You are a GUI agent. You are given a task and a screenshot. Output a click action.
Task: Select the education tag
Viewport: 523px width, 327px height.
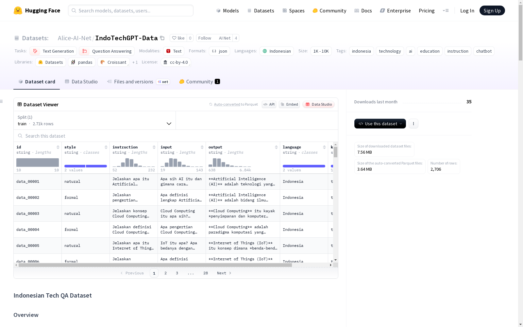point(430,51)
